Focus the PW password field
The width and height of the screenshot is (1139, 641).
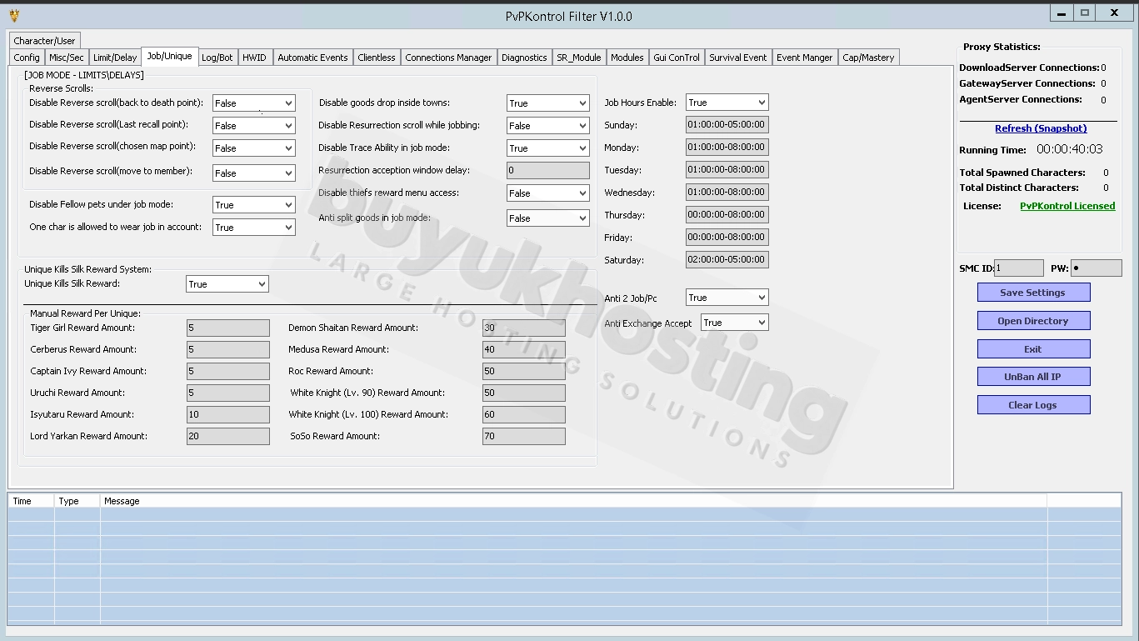coord(1096,268)
